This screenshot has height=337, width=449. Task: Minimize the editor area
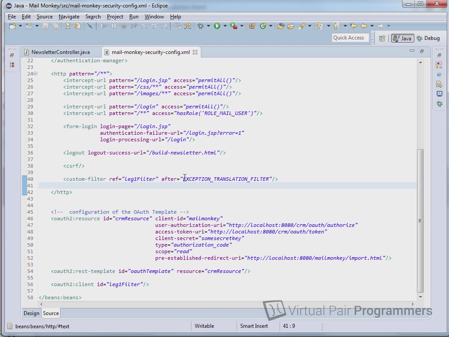point(412,51)
